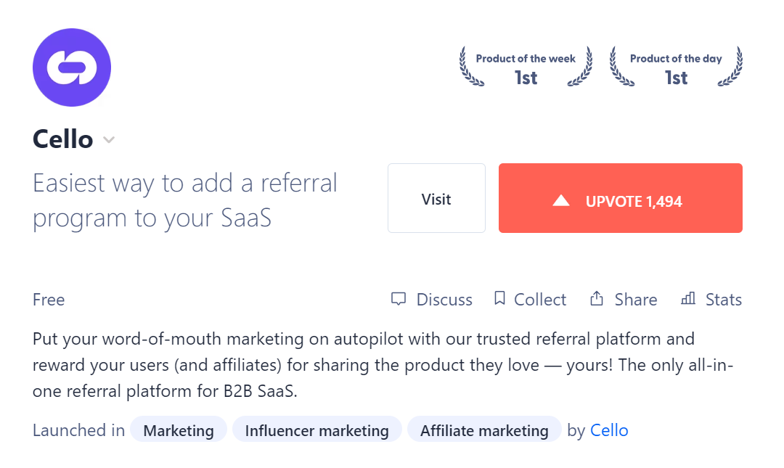Click the Discuss speech bubble icon

399,299
